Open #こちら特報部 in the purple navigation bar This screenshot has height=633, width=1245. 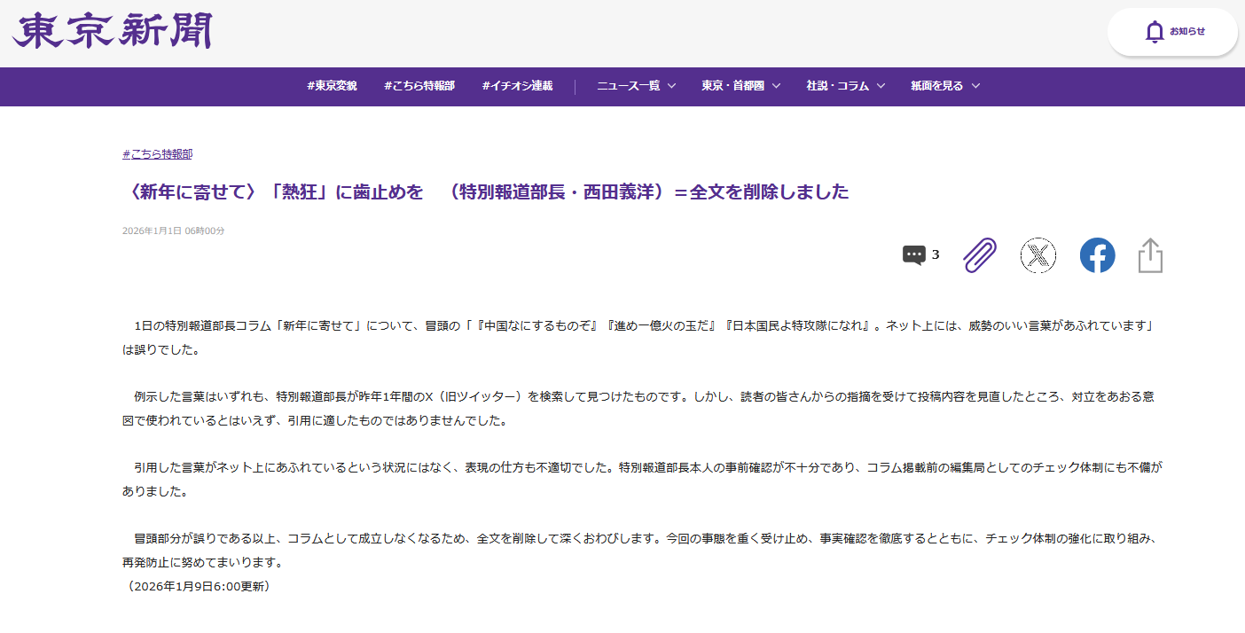coord(419,86)
